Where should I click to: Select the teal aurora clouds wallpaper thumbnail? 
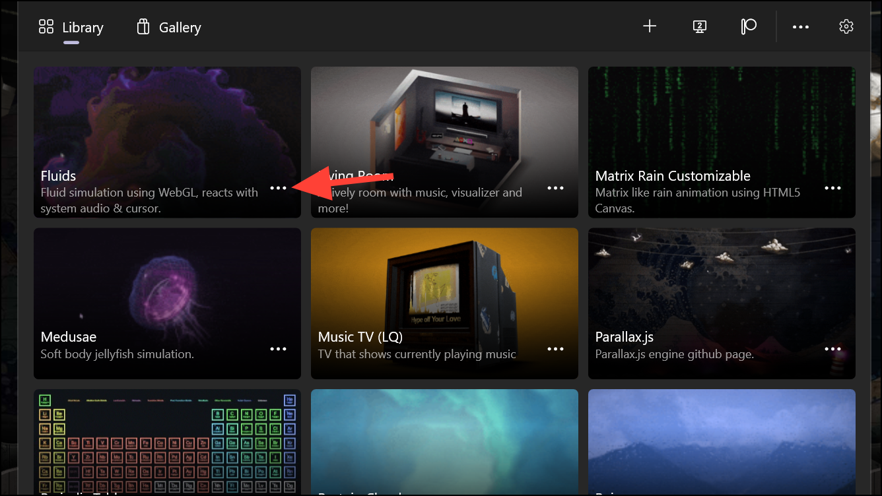444,442
